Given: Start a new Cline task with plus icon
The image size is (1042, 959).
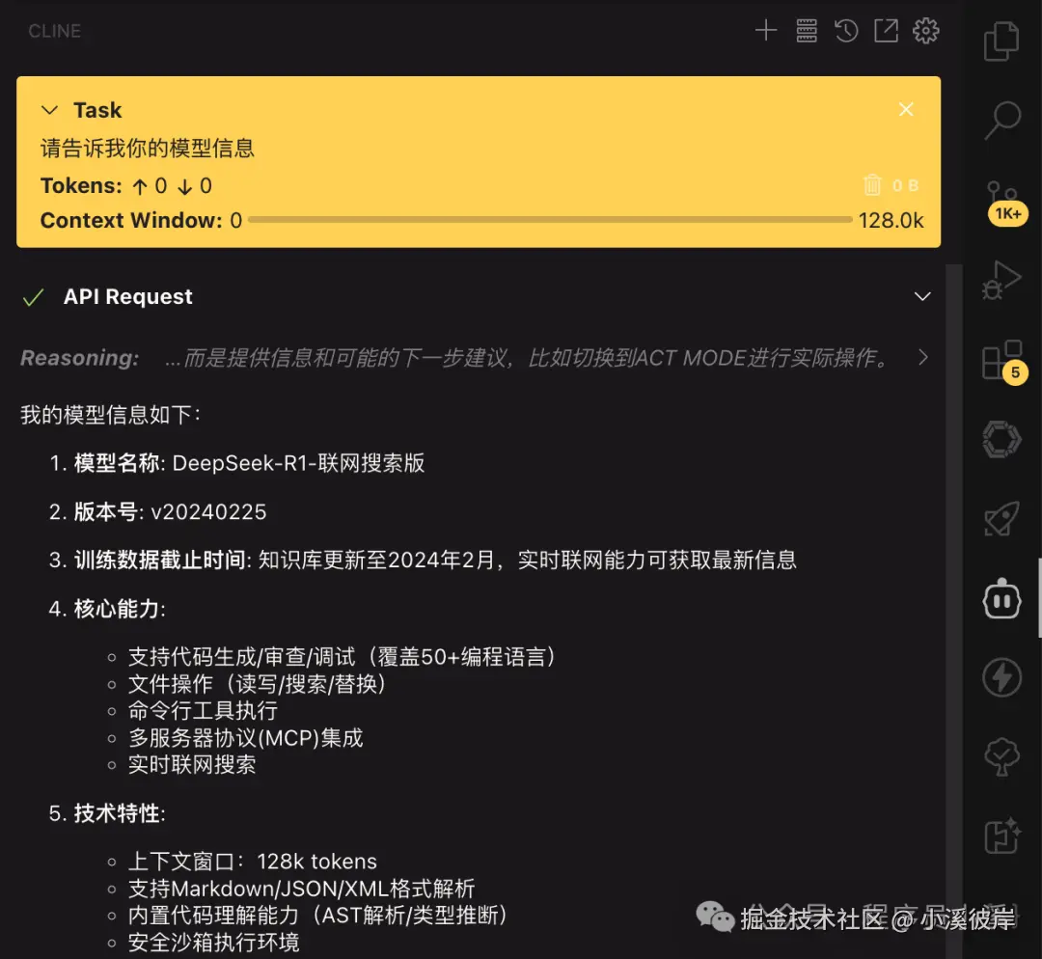Looking at the screenshot, I should 765,30.
